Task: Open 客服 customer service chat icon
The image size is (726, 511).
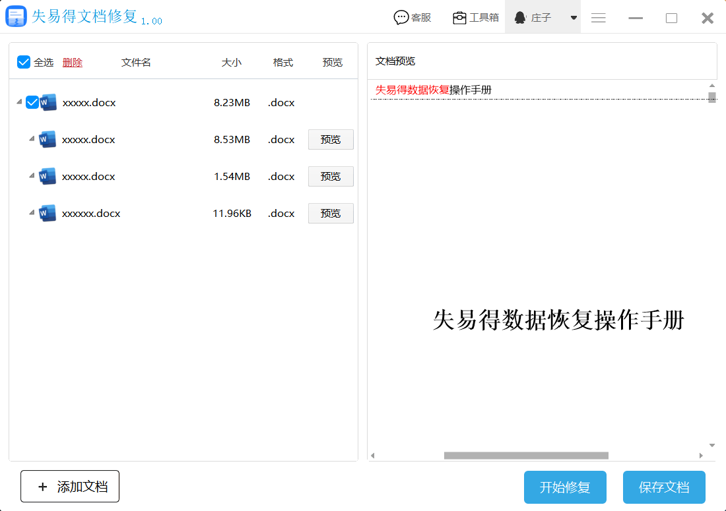Action: point(401,18)
